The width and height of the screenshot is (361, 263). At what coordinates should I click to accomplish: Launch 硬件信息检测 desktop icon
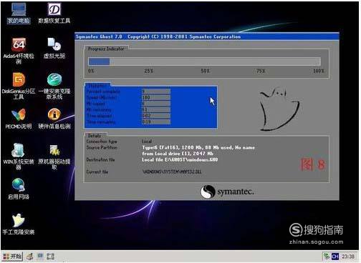(x=54, y=119)
